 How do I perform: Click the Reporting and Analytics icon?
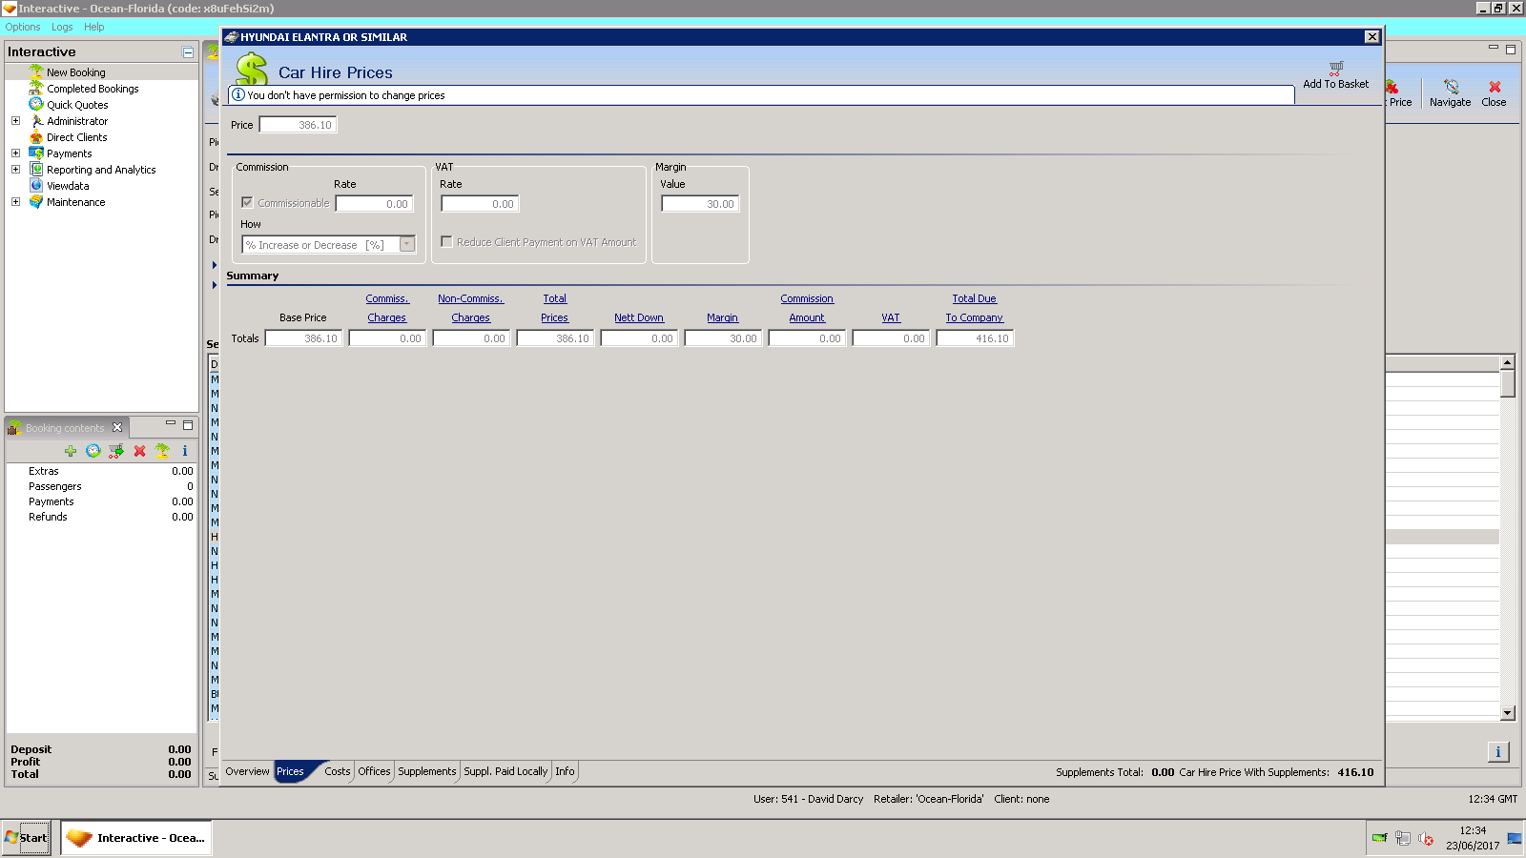click(x=36, y=170)
